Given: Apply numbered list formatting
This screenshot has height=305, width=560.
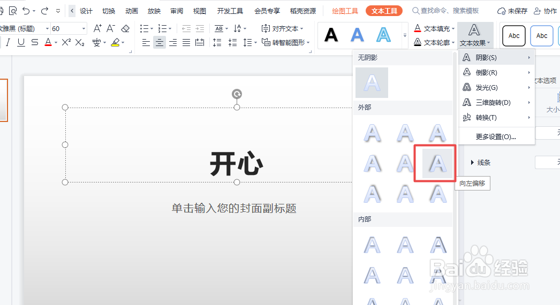Looking at the screenshot, I should click(163, 28).
